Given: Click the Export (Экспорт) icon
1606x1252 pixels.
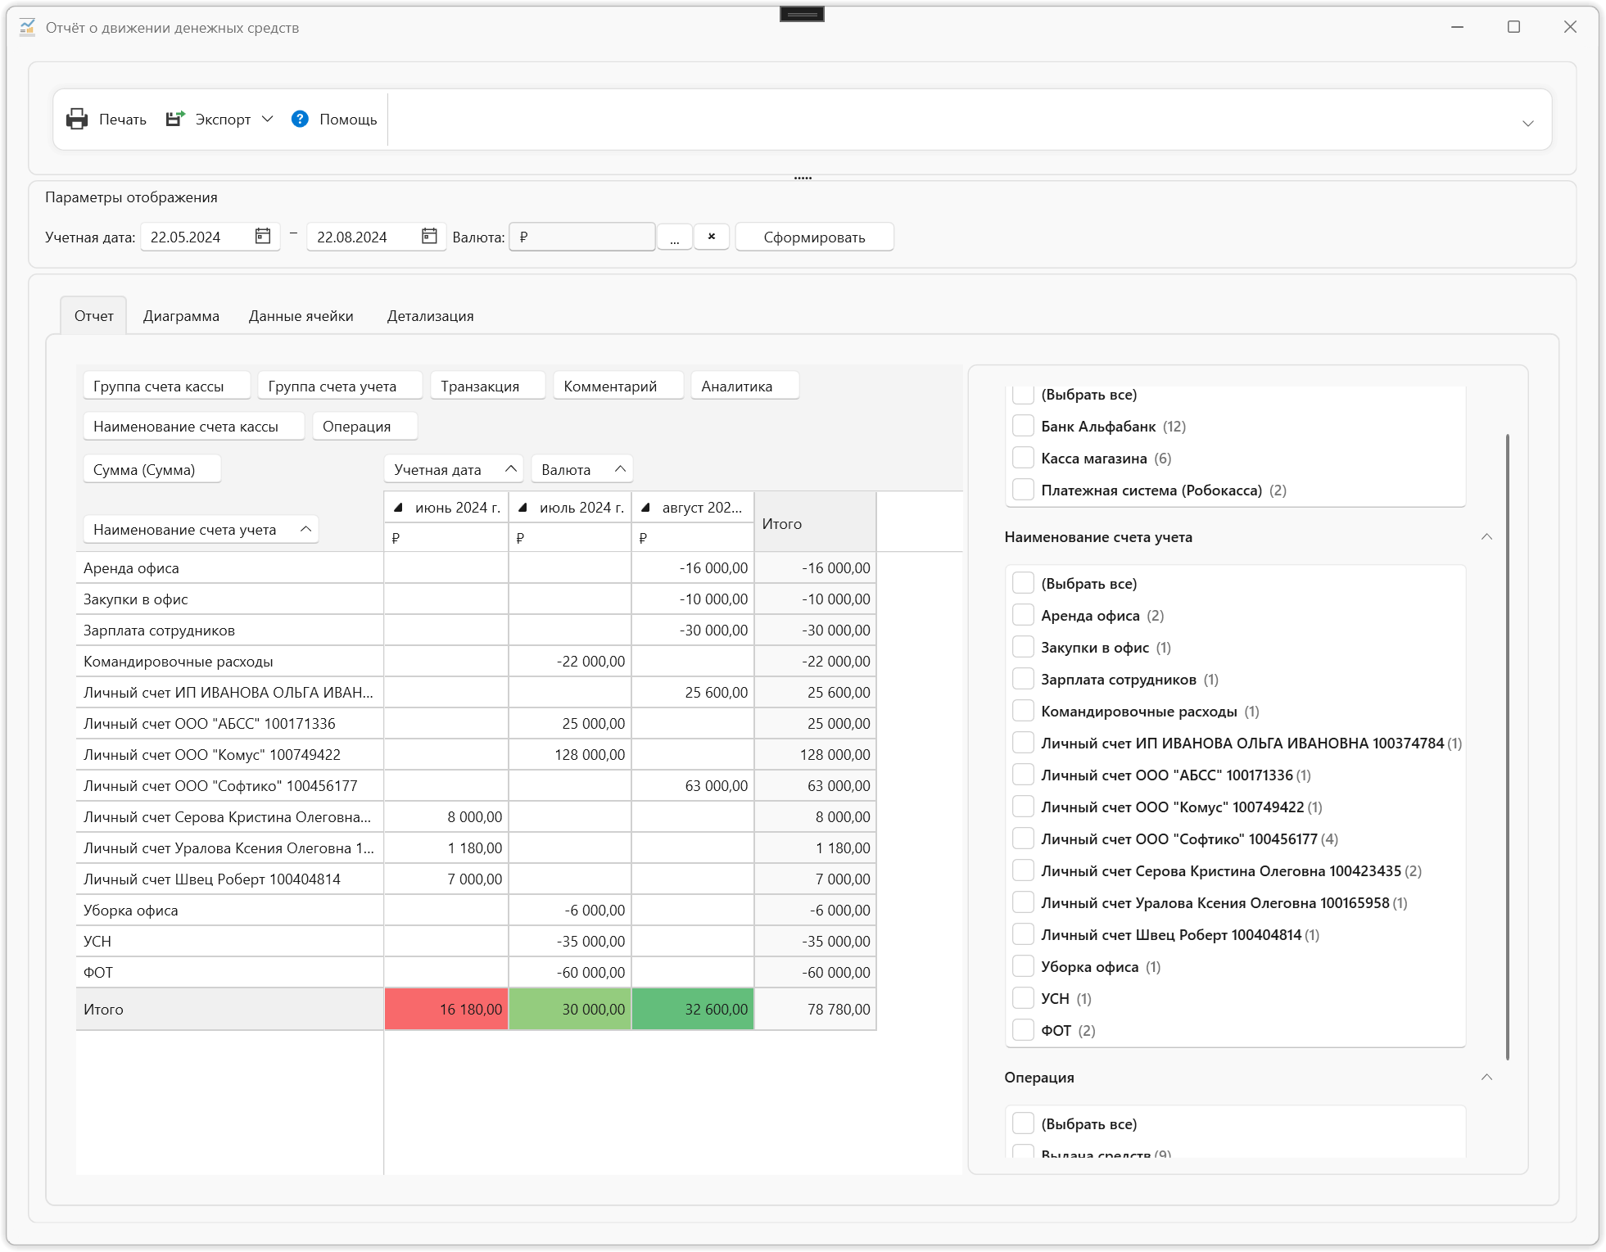Looking at the screenshot, I should pos(175,120).
